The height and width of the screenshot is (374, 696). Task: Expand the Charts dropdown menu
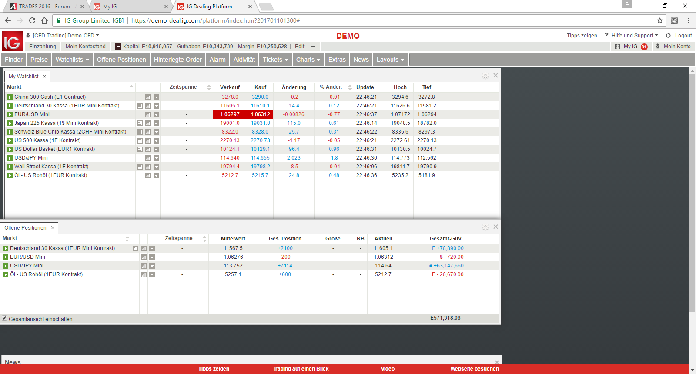click(x=308, y=60)
